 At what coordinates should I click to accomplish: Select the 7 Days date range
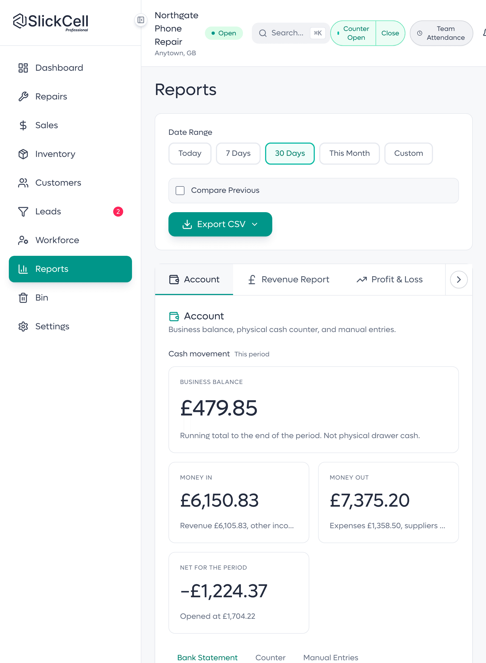[x=238, y=153]
